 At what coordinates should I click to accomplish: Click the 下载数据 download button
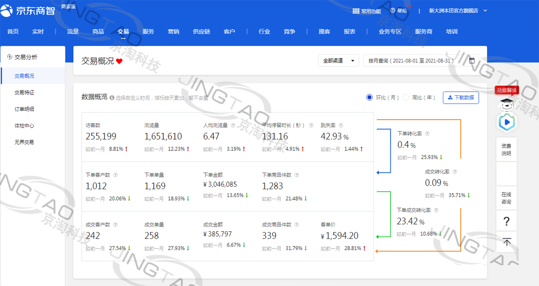pos(461,97)
